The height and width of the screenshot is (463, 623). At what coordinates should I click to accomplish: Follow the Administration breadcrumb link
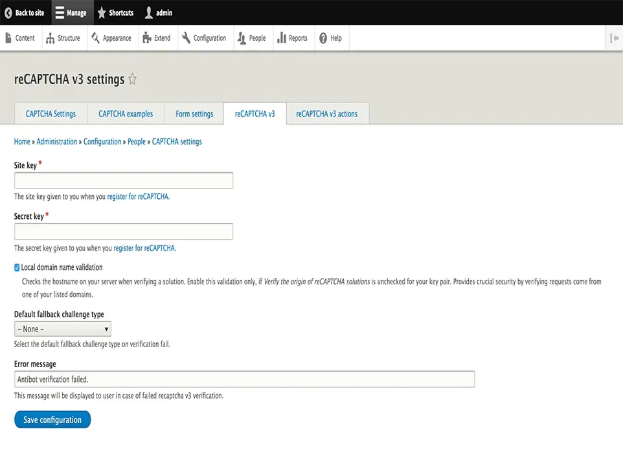57,141
